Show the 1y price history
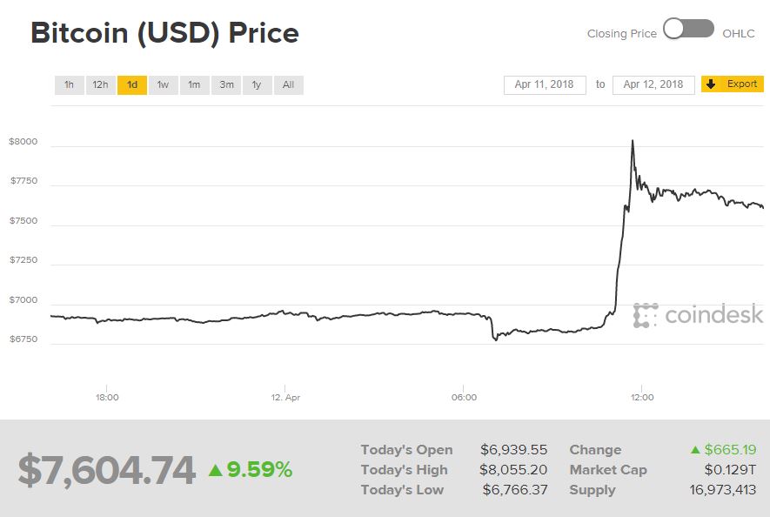 (257, 84)
